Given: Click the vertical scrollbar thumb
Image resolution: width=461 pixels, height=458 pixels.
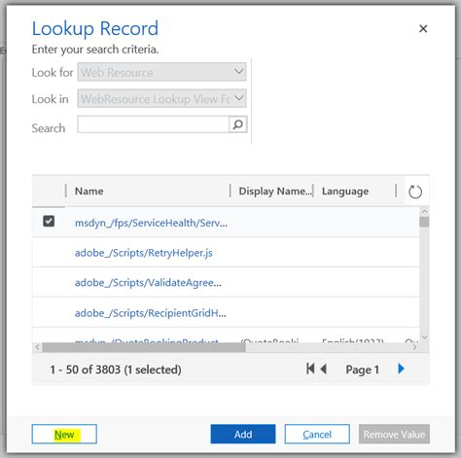Looking at the screenshot, I should (x=424, y=222).
